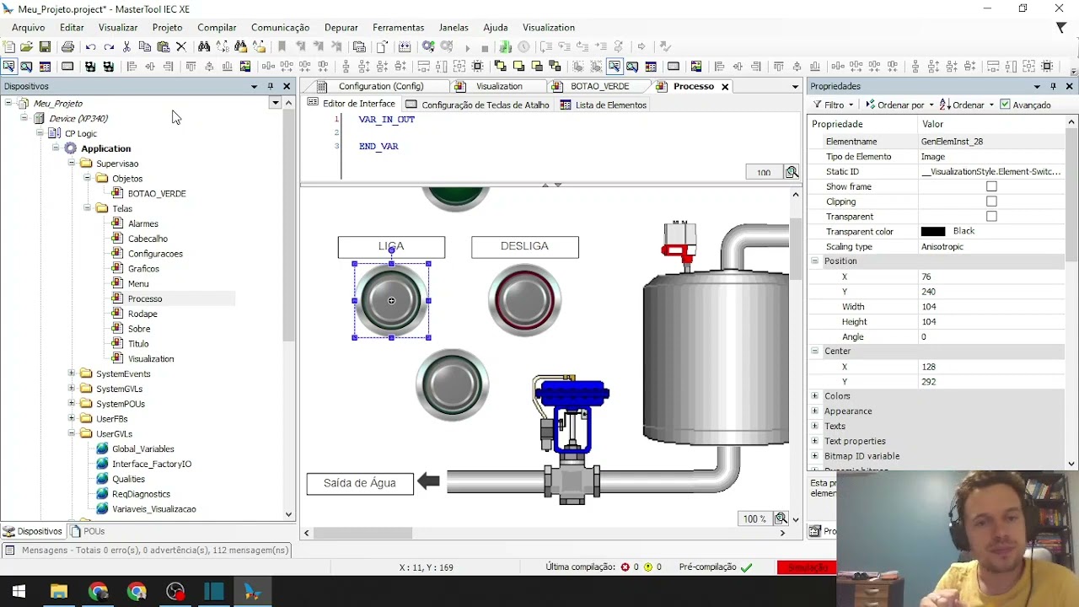Click the LIGA label box
1079x607 pixels.
point(391,247)
